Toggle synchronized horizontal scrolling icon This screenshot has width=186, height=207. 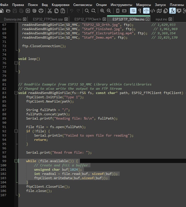pyautogui.click(x=124, y=11)
